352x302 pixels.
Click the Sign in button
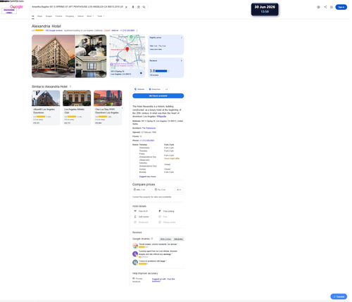341,7
